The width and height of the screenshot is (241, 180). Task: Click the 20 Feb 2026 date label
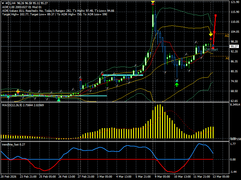[8, 176]
